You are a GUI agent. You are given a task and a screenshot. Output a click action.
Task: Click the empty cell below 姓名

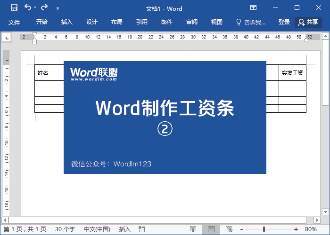(x=49, y=88)
